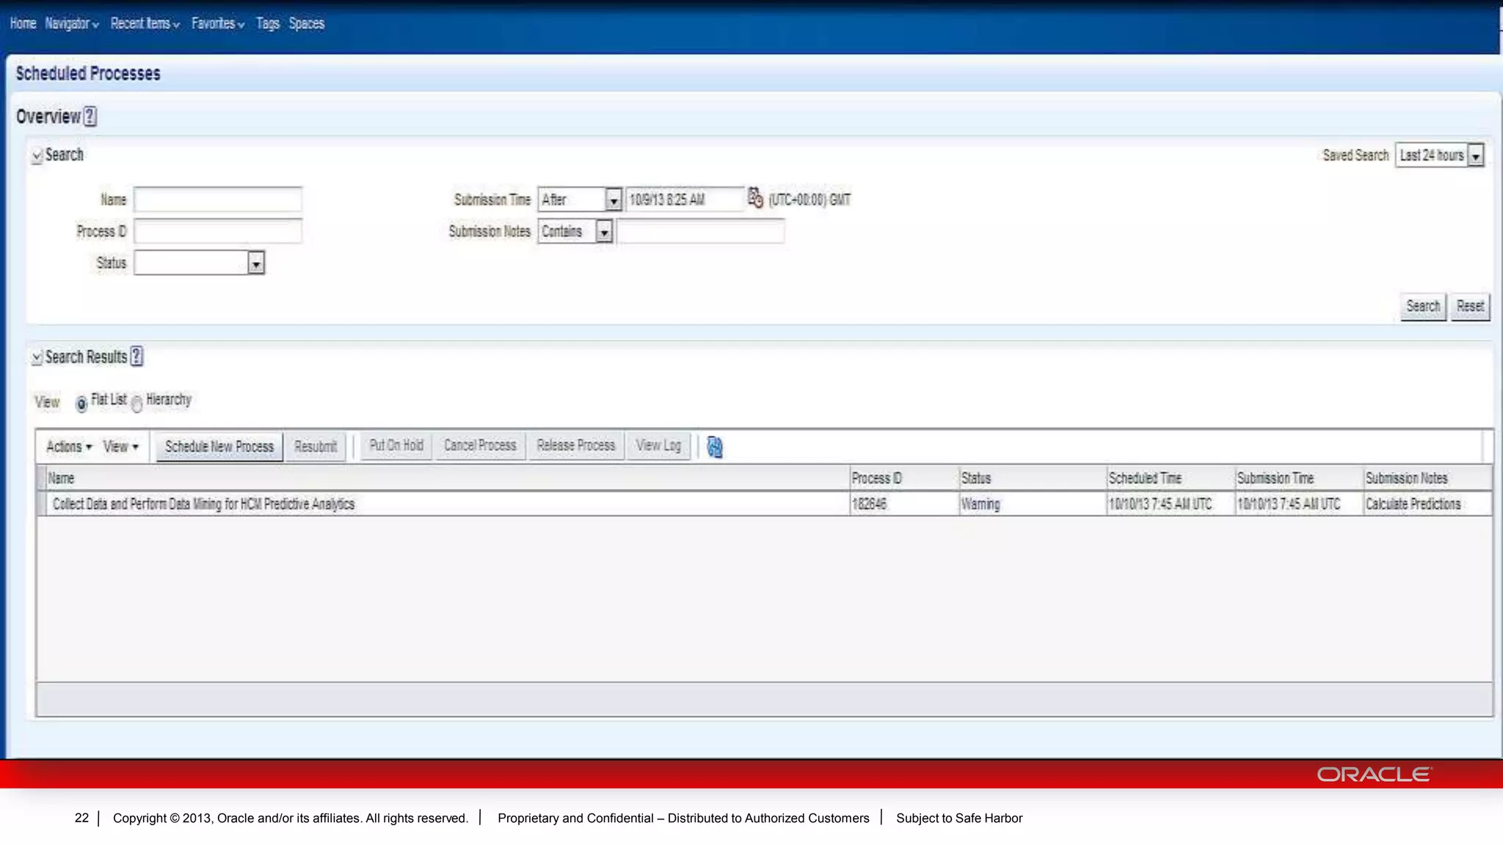Screen dimensions: 1503x845
Task: Click Schedule New Process
Action: (x=219, y=447)
